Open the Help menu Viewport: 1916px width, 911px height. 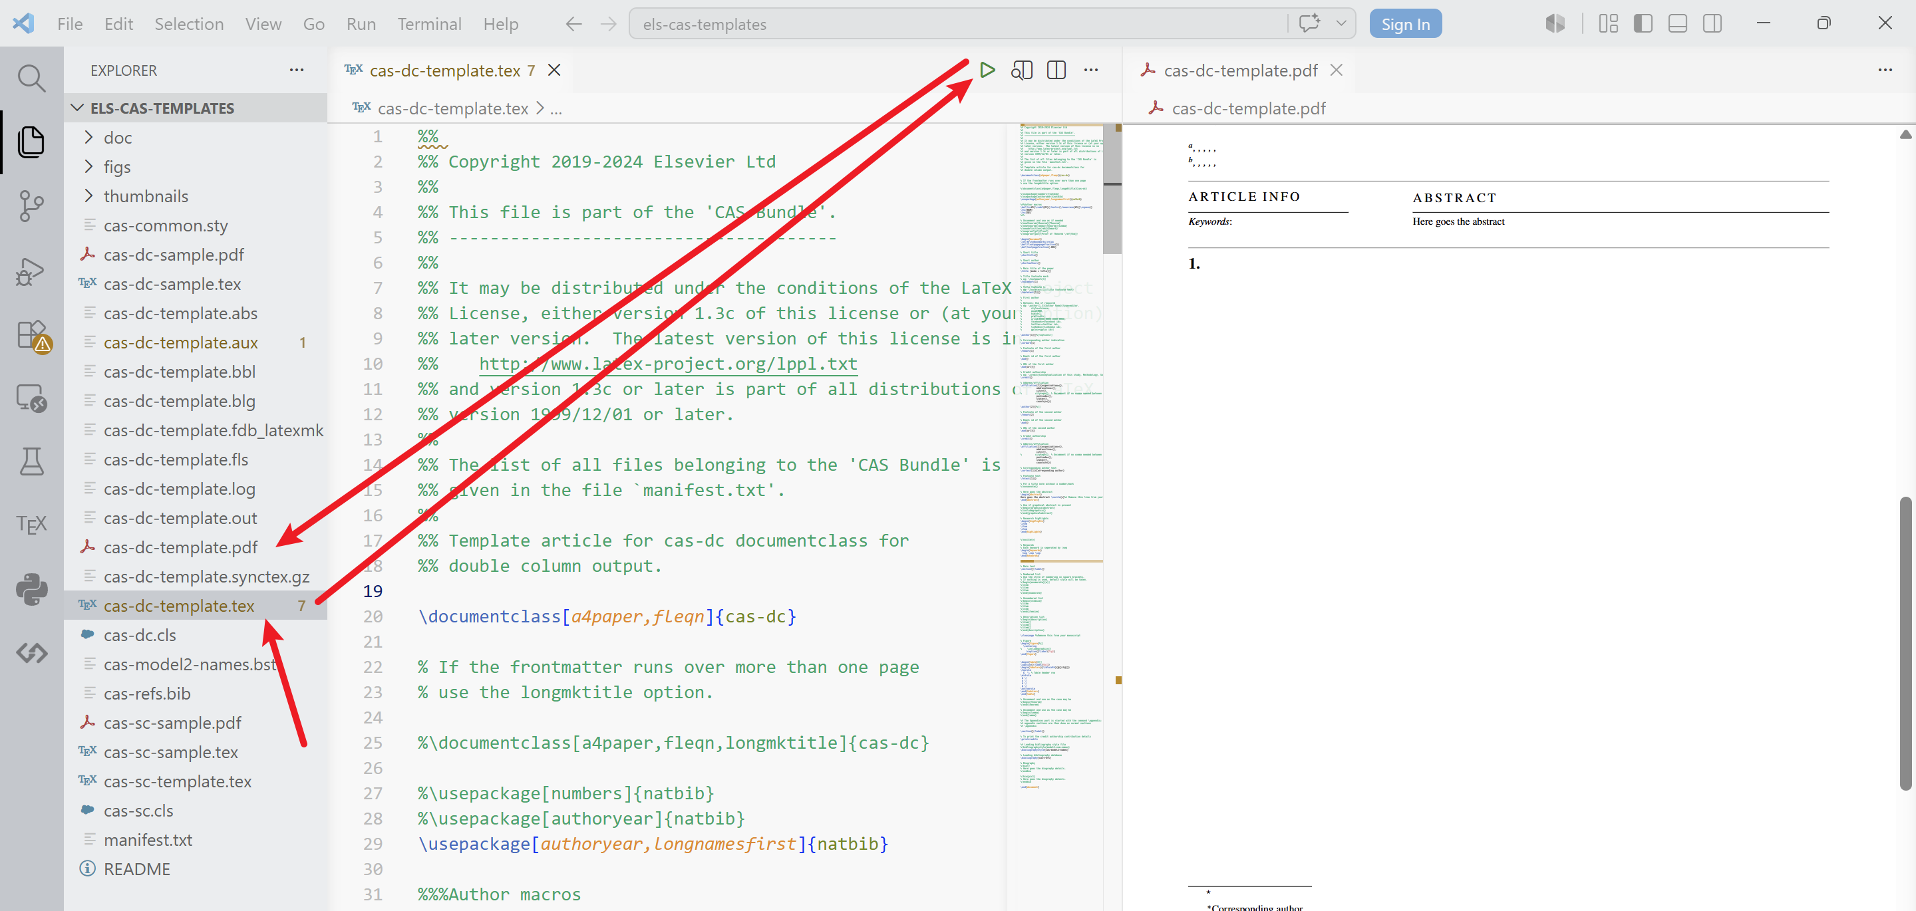pyautogui.click(x=500, y=24)
